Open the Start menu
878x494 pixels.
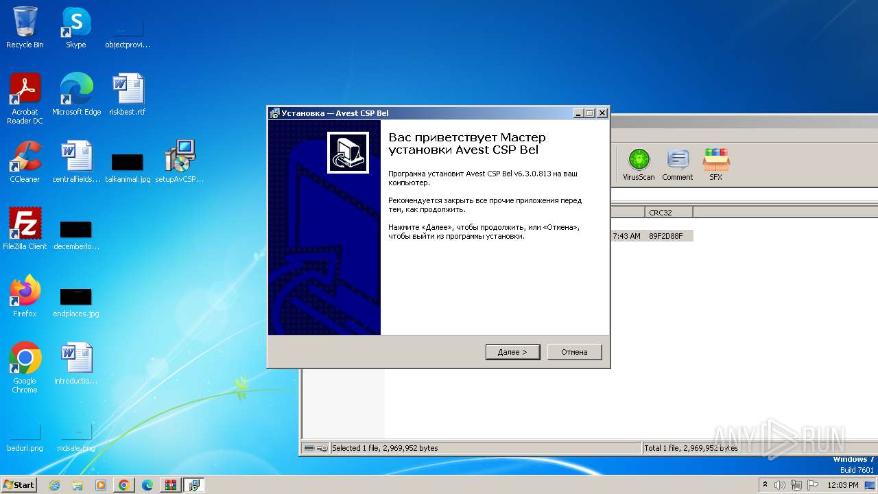pyautogui.click(x=19, y=484)
